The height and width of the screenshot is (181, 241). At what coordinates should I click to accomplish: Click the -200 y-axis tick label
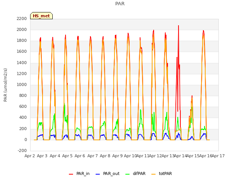click(22, 151)
